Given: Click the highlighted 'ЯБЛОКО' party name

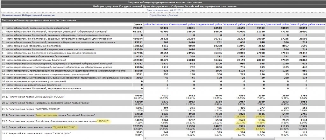Looking at the screenshot, I should (103, 121).
